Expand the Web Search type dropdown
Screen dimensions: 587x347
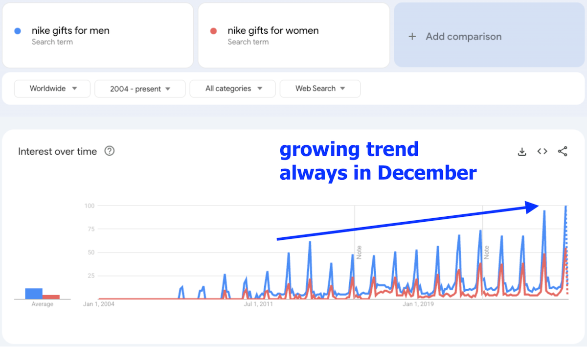tap(320, 89)
